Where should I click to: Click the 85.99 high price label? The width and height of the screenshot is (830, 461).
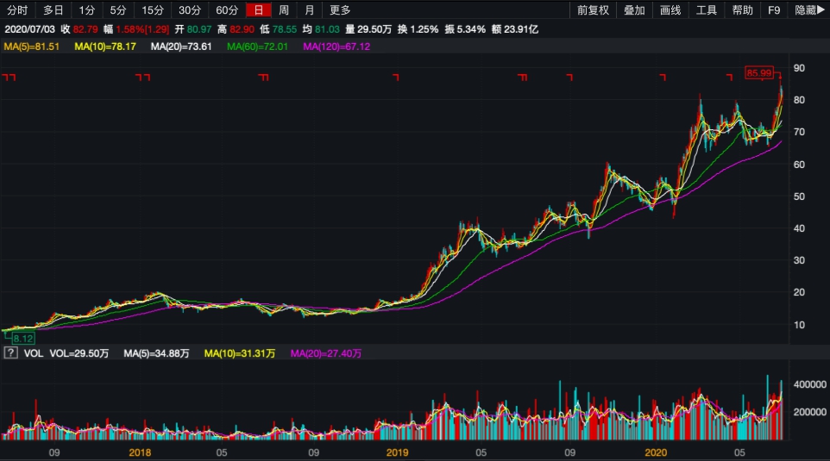click(x=758, y=74)
